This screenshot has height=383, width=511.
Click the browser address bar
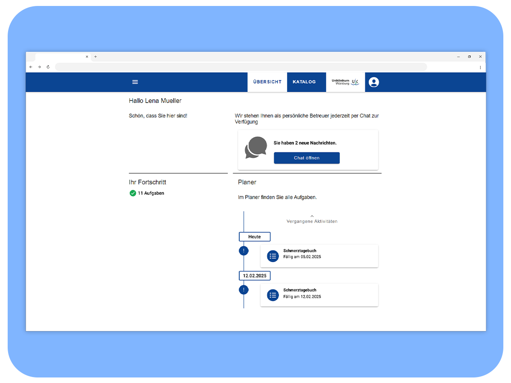tap(241, 67)
